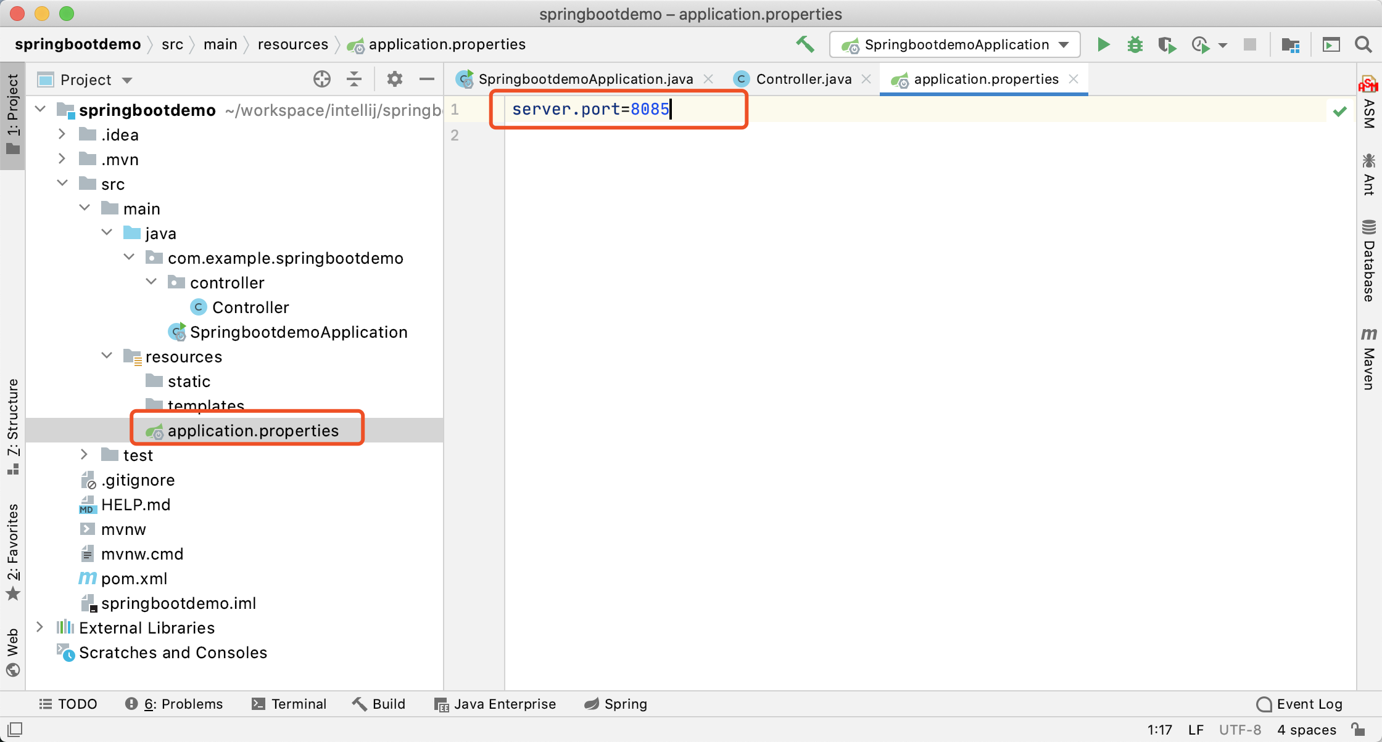The height and width of the screenshot is (742, 1382).
Task: Switch to the Controller.java tab
Action: [x=803, y=79]
